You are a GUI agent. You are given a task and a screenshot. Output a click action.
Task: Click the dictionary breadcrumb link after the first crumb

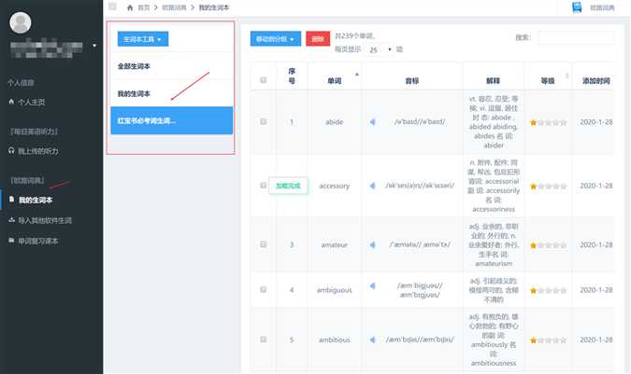click(x=174, y=7)
